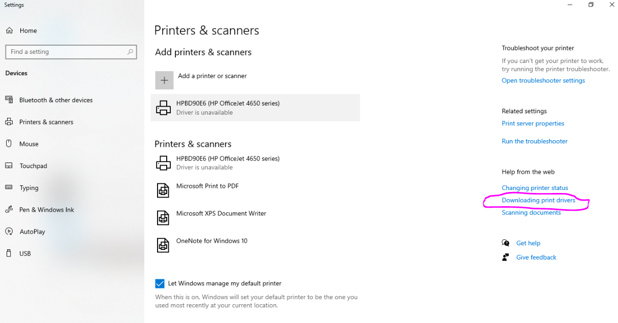Select the HP OfficeJet 4650 under Printers & scanners list
Screen dimensions: 618x323
228,163
